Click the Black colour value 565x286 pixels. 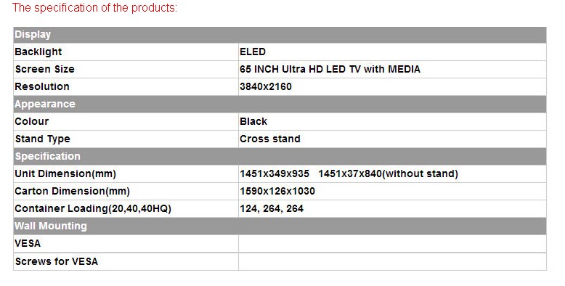253,121
